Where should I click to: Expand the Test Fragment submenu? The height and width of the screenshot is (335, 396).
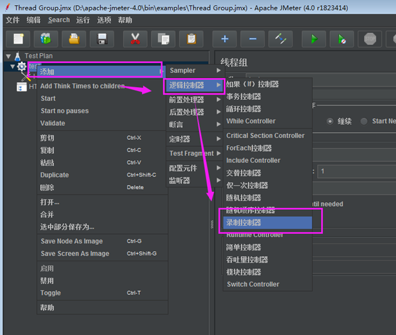click(194, 153)
